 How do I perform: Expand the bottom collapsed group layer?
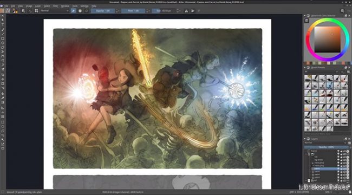(x=306, y=180)
